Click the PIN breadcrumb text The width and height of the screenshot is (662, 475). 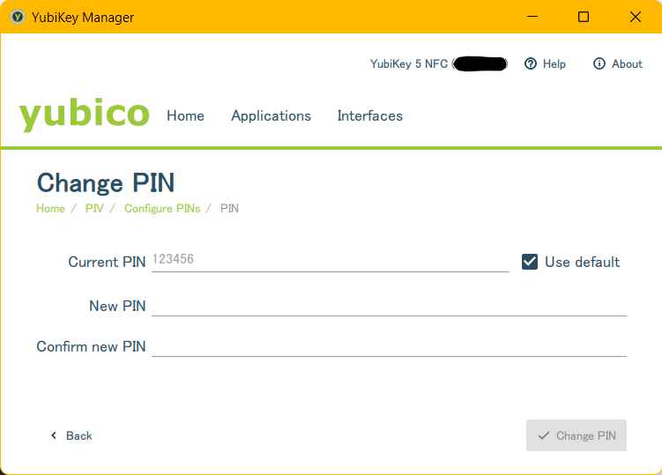point(230,208)
